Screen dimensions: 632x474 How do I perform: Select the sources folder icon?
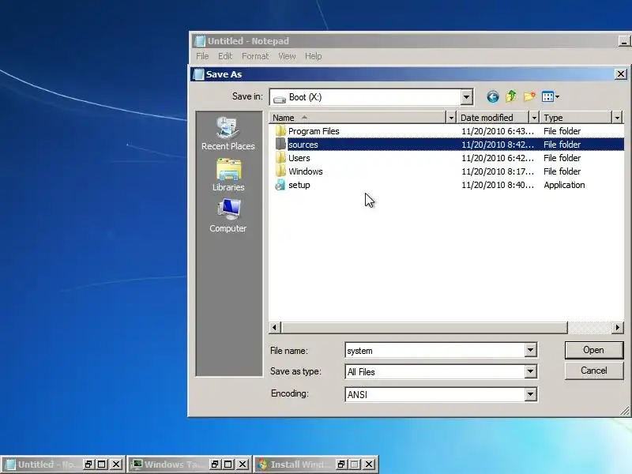coord(280,145)
